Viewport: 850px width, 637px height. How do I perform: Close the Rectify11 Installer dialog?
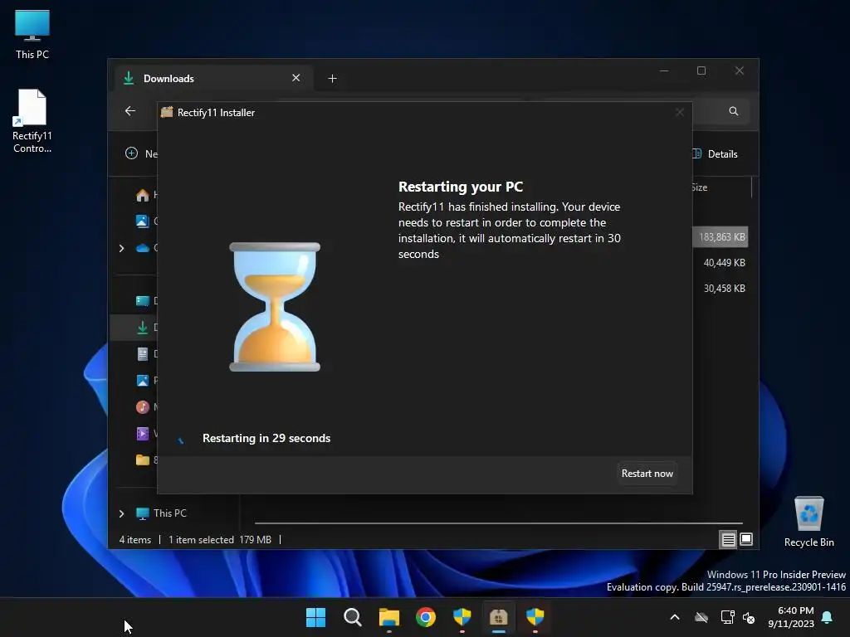(x=680, y=112)
